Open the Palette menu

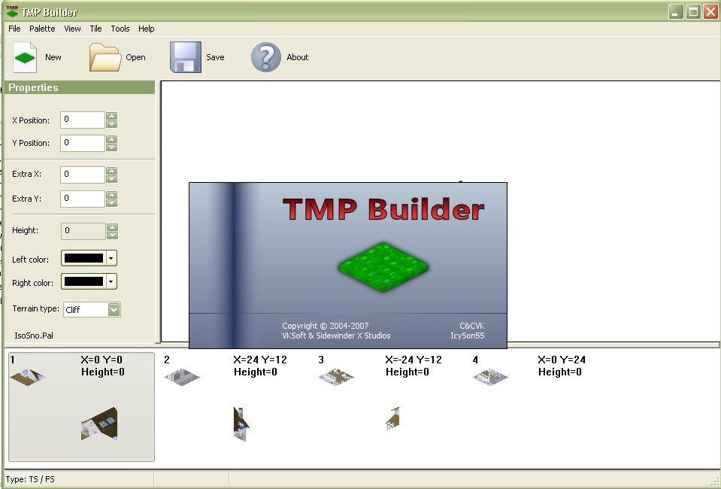tap(42, 29)
